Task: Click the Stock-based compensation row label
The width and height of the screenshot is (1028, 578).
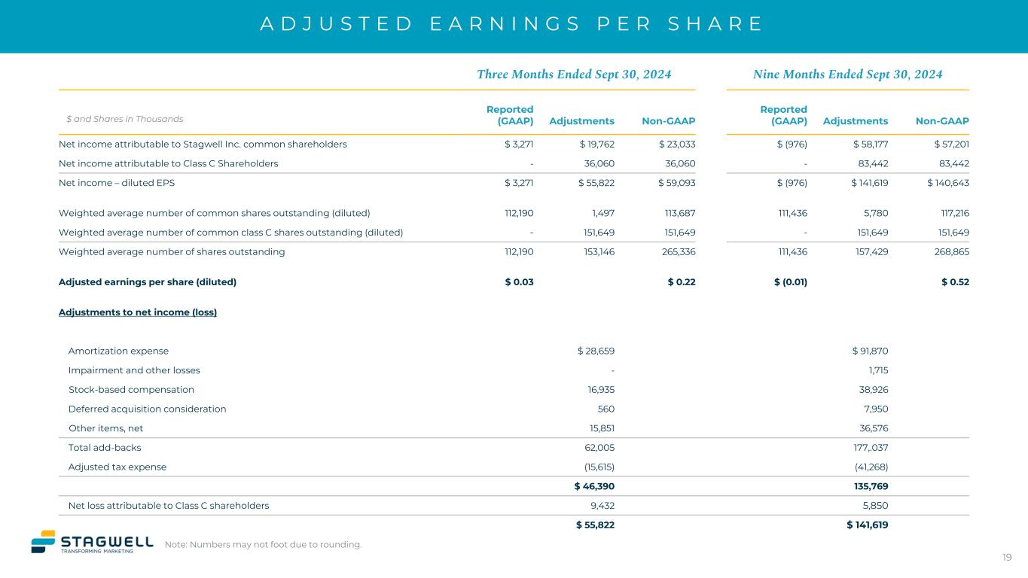Action: pos(131,390)
